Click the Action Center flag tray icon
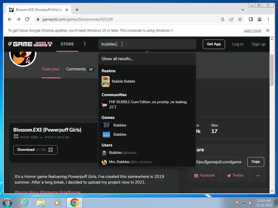 (237, 203)
